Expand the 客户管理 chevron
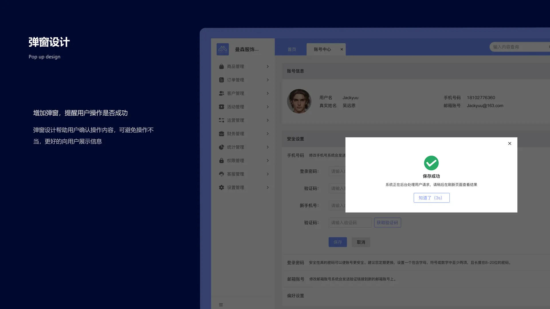Screen dimensions: 550x309 pos(268,93)
